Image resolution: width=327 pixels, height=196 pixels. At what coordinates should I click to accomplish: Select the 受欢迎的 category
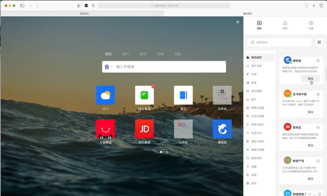[x=260, y=57]
